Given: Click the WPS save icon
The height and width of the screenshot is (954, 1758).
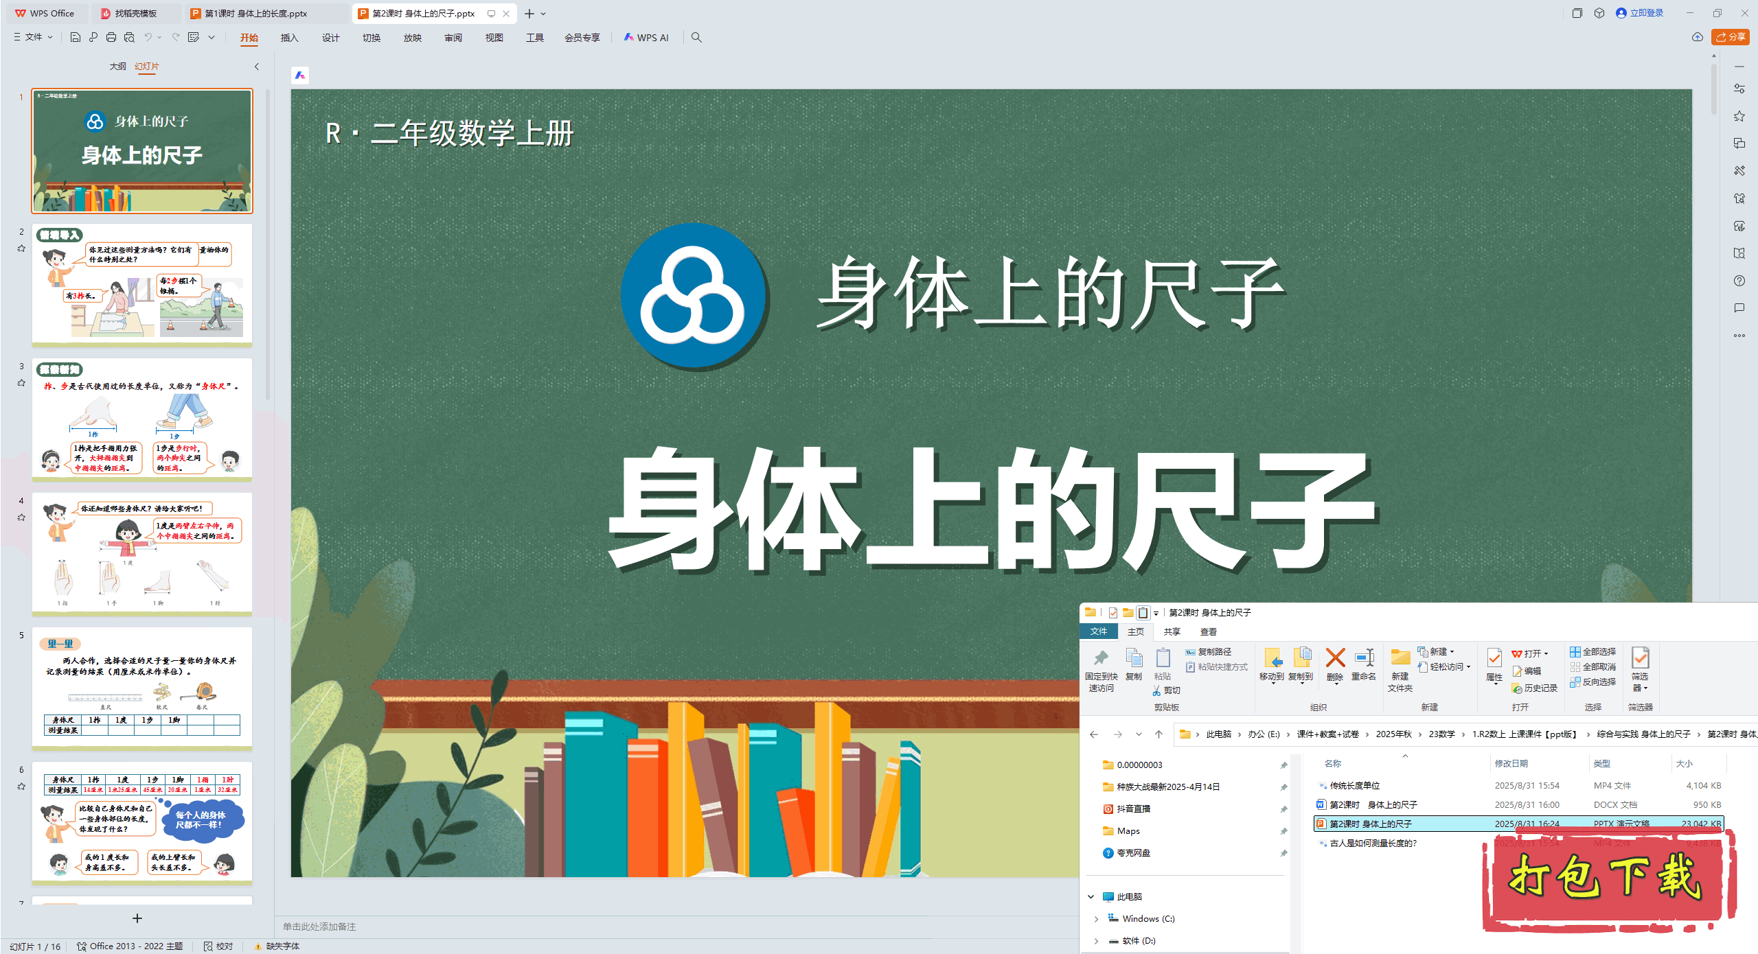Looking at the screenshot, I should point(76,38).
